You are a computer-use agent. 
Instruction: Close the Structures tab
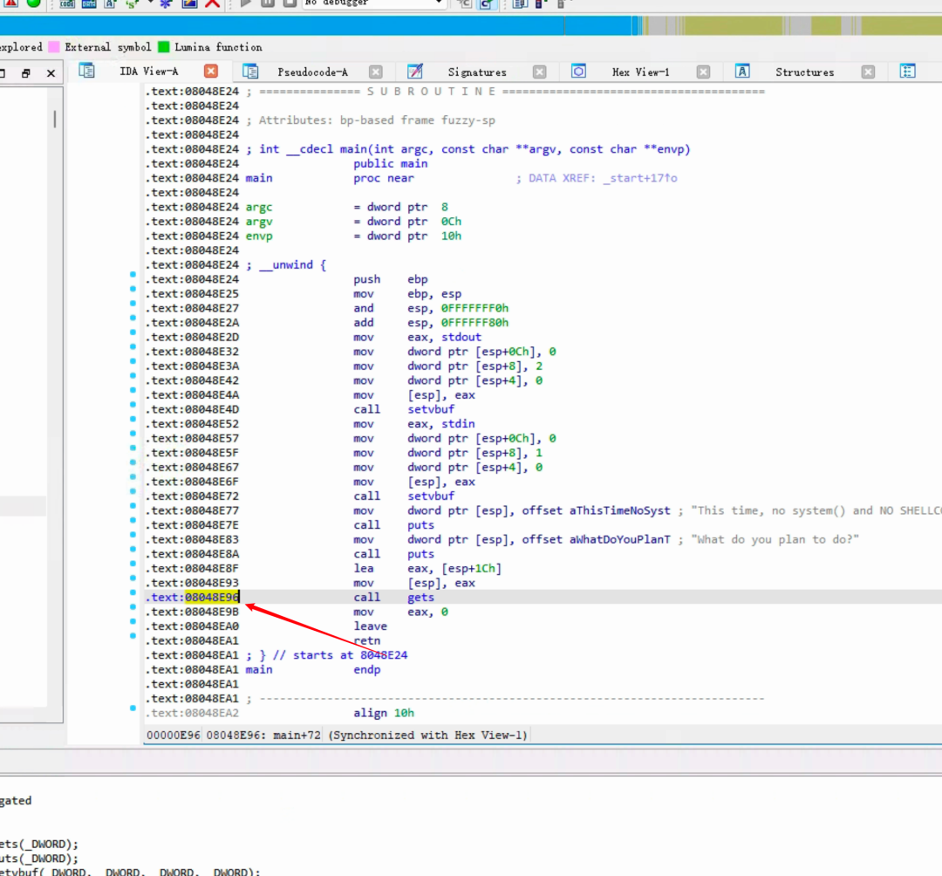coord(867,72)
